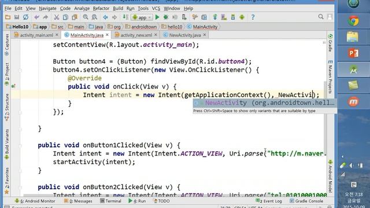Click the Redo arrow icon
Viewport: 370px width, 208px height.
[x=45, y=17]
